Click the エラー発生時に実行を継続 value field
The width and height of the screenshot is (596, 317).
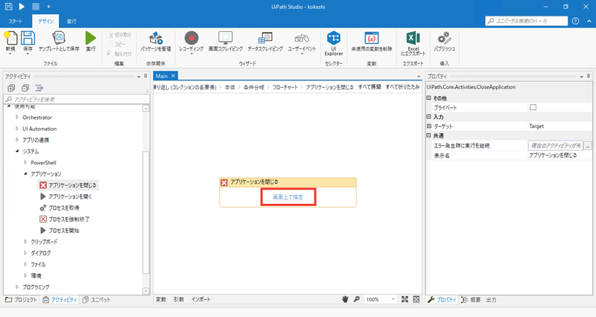click(555, 145)
